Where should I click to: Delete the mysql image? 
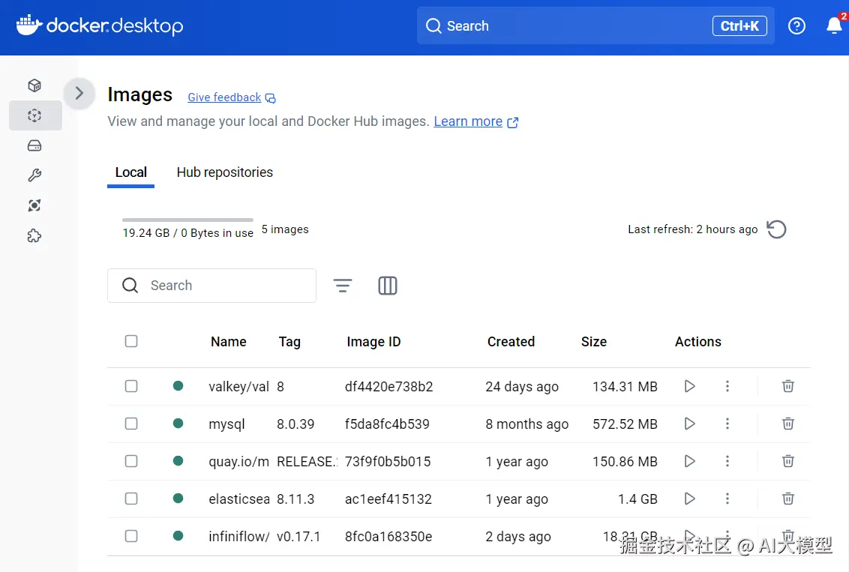tap(787, 424)
